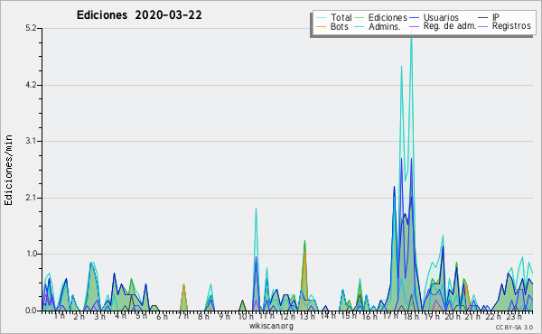Screen dimensions: 542x334
Task: Click the Reg. de adm. magenta swatch
Action: (414, 26)
